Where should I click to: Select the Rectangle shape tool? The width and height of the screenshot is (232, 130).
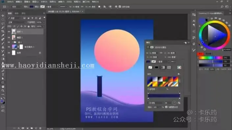pos(3,83)
